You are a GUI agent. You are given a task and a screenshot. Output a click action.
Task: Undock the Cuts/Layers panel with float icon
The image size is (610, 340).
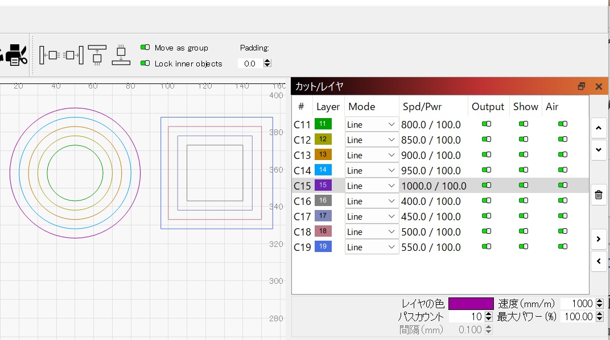pos(581,86)
